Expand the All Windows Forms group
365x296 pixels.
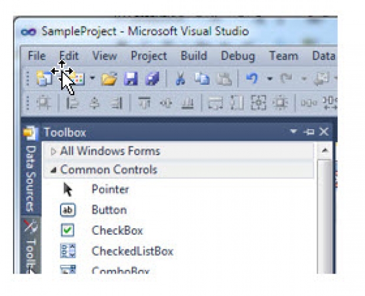(54, 152)
